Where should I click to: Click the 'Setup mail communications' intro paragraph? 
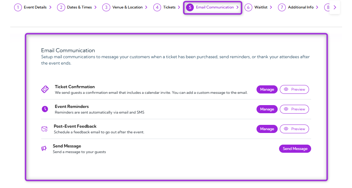click(x=175, y=60)
